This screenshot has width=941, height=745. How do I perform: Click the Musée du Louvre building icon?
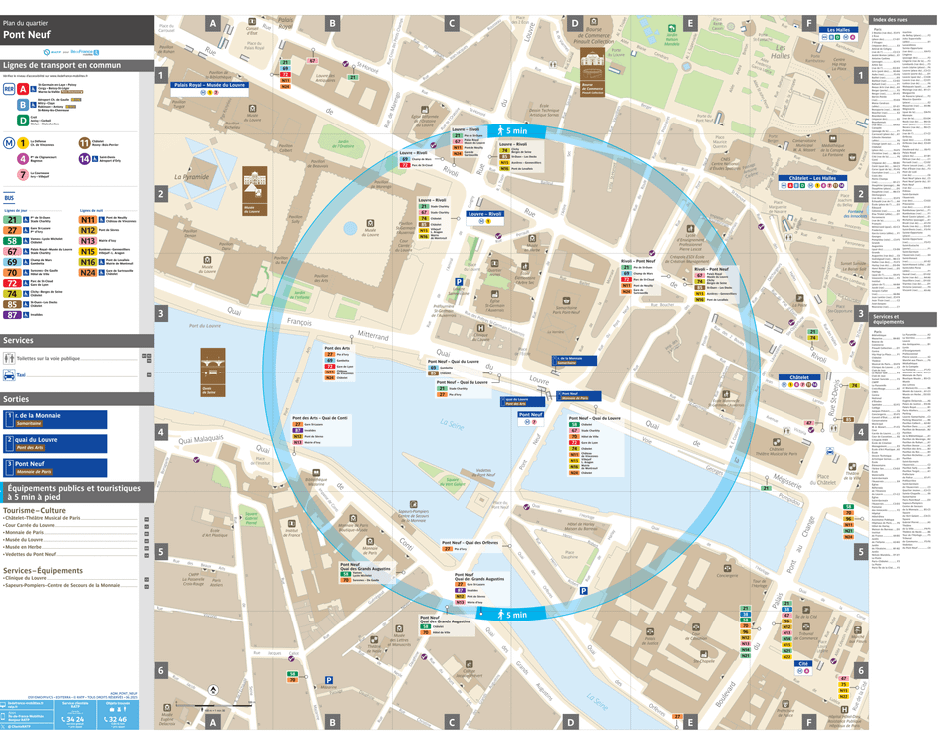(254, 181)
